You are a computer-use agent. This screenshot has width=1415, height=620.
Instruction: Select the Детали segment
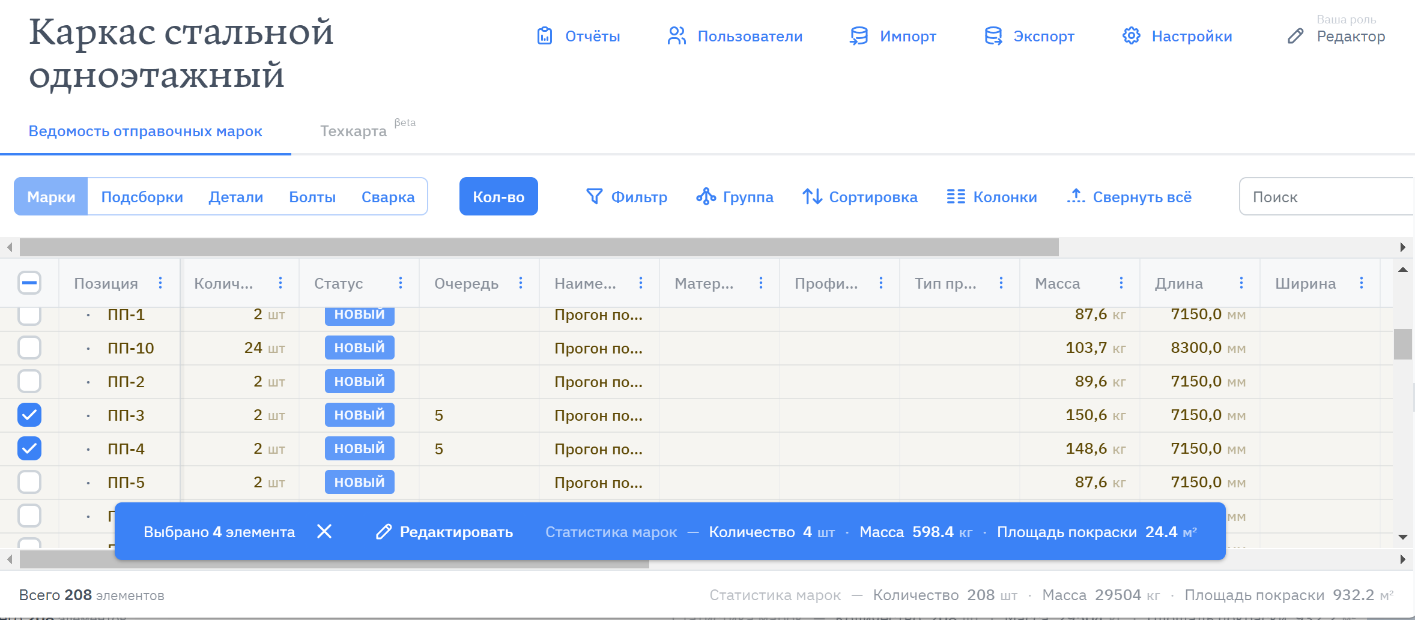click(x=235, y=197)
